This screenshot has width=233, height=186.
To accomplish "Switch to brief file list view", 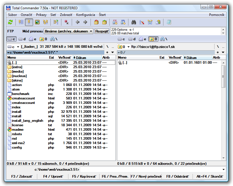I will (x=21, y=22).
